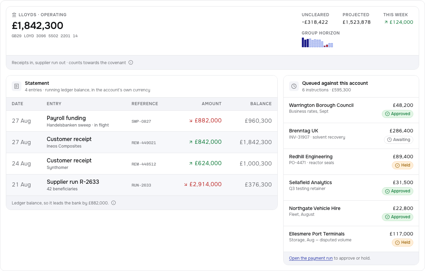Viewport: 425px width, 271px height.
Task: Click the main balance £1,842,300 heading
Action: point(38,26)
